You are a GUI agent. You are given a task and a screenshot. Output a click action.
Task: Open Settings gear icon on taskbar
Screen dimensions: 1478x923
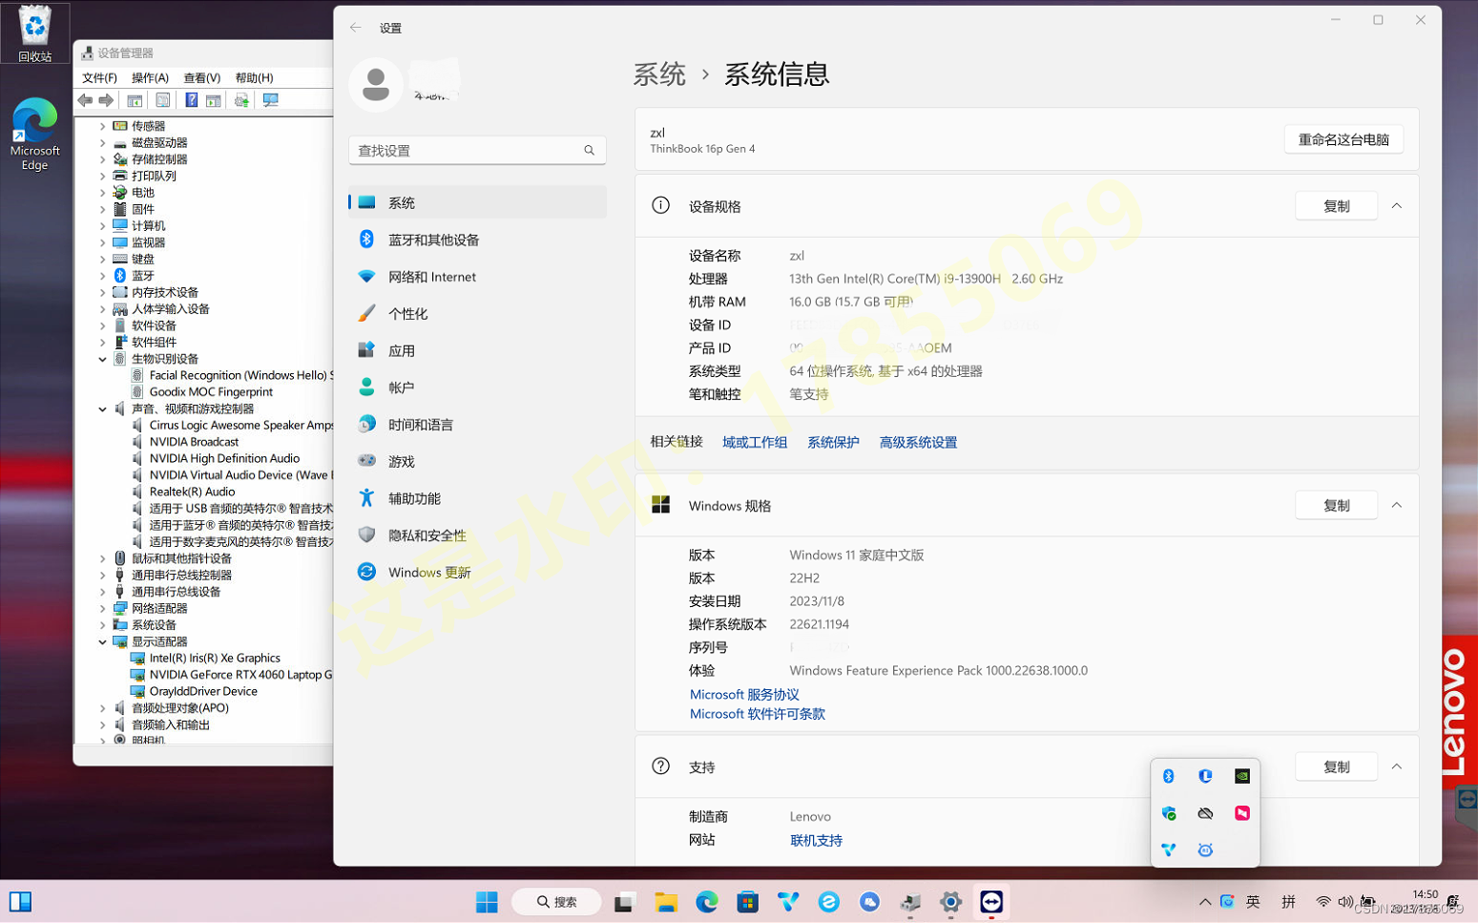coord(950,902)
